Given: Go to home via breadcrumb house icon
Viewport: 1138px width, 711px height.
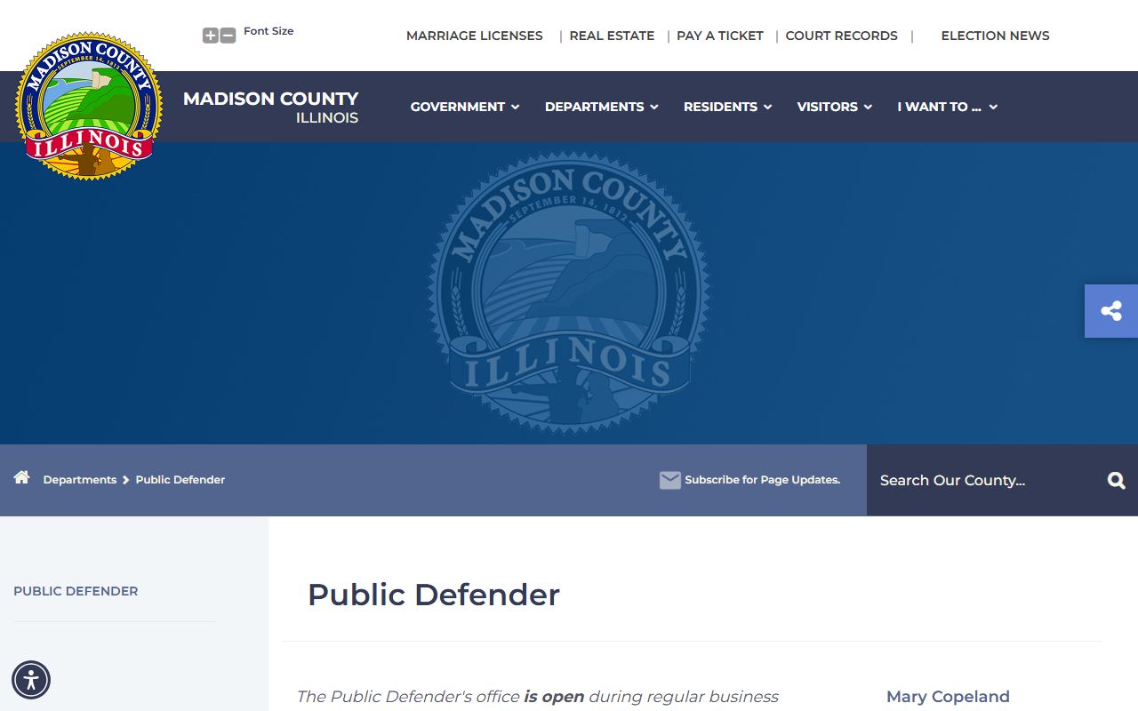Looking at the screenshot, I should tap(22, 478).
